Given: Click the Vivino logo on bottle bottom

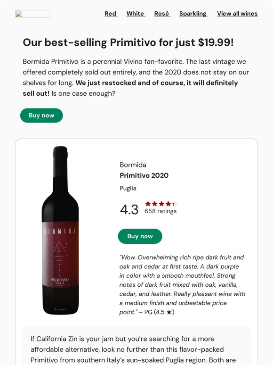Looking at the screenshot, I should (x=60, y=309).
